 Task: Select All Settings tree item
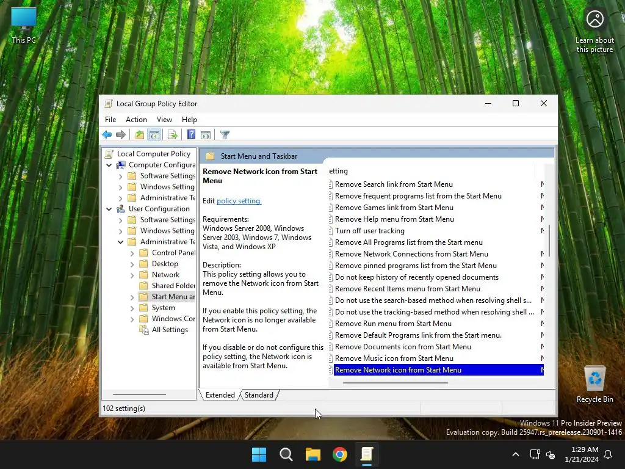point(170,330)
